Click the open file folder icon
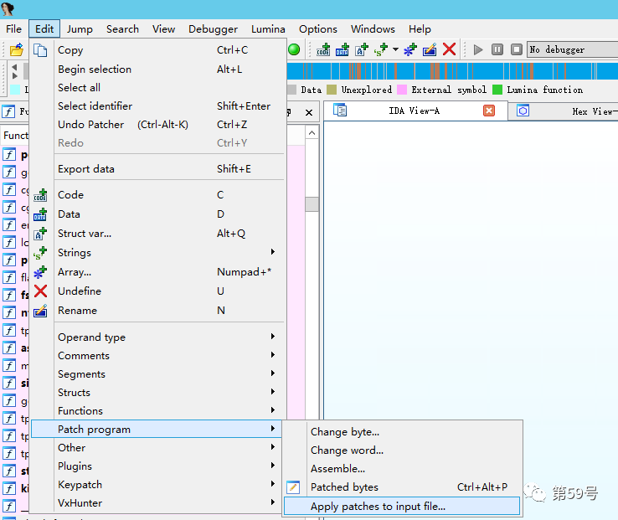The height and width of the screenshot is (520, 618). (16, 50)
